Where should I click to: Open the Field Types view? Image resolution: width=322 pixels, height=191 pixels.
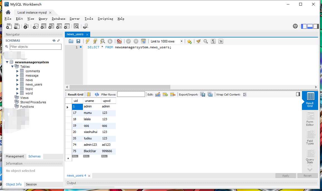[x=310, y=138]
